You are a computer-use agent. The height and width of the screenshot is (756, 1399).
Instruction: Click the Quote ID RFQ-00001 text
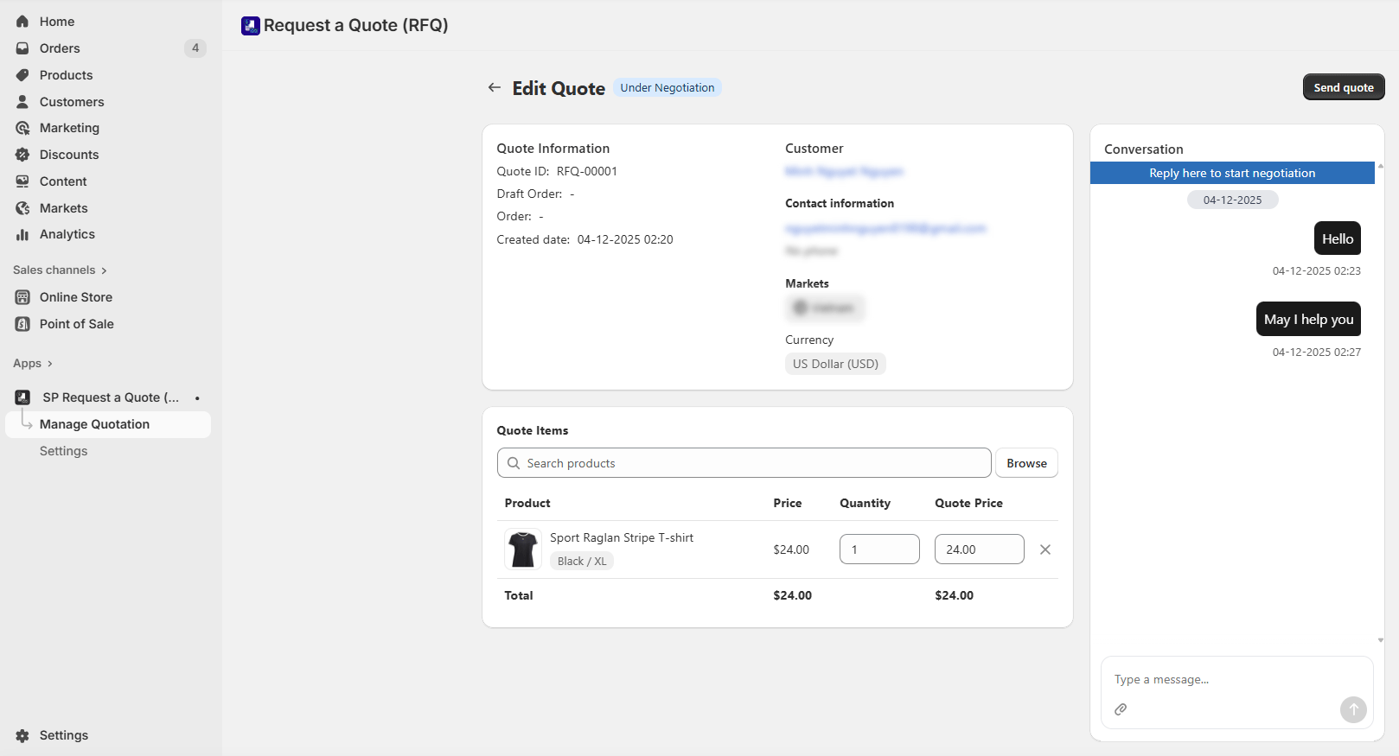coord(557,171)
